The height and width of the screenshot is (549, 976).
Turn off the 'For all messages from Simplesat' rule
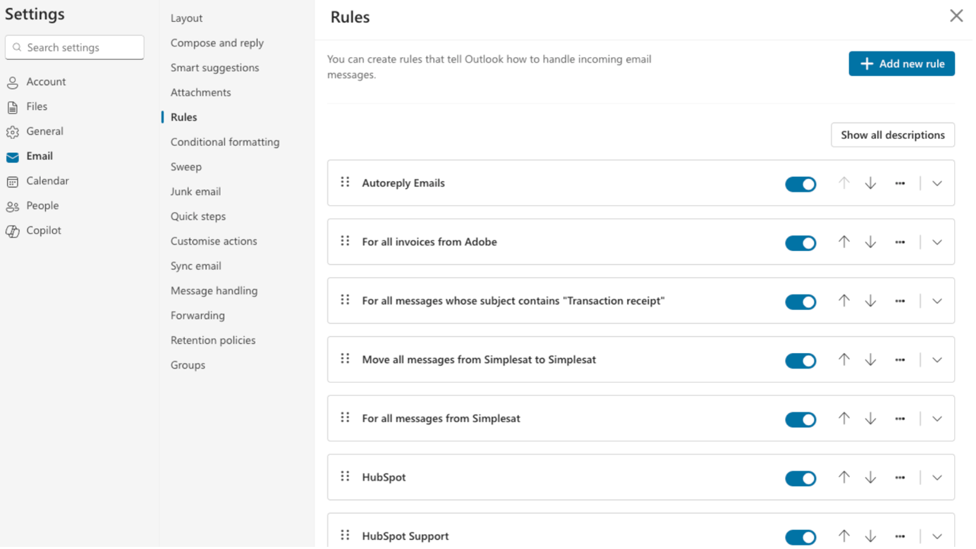pyautogui.click(x=800, y=419)
